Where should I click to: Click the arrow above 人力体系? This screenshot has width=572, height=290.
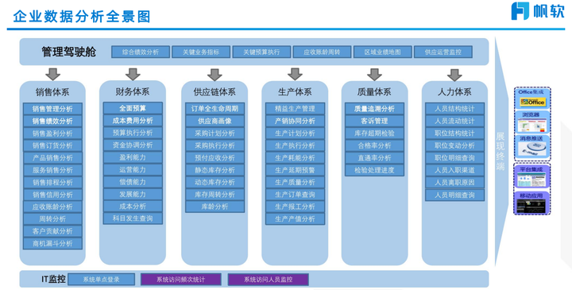point(454,75)
